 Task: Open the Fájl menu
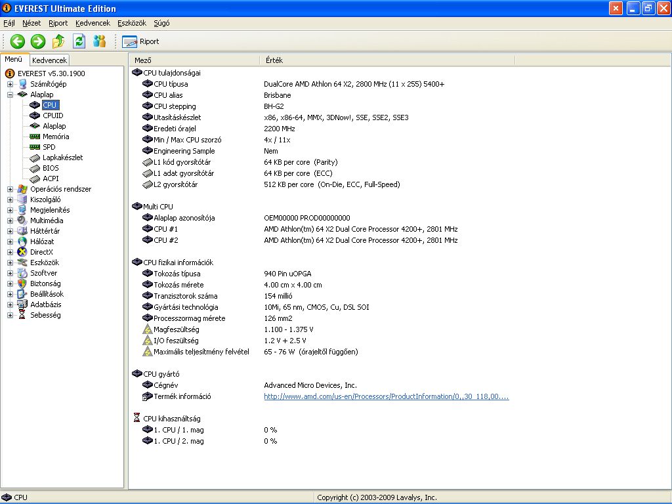click(9, 23)
